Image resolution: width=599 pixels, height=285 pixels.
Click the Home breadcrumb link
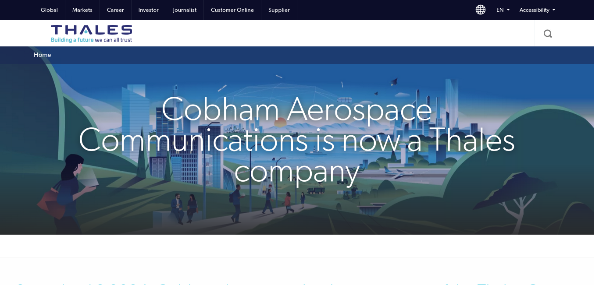tap(43, 55)
